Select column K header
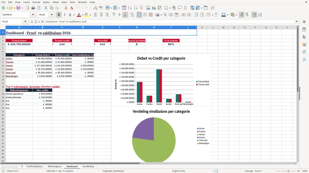The image size is (309, 173). pos(202,27)
